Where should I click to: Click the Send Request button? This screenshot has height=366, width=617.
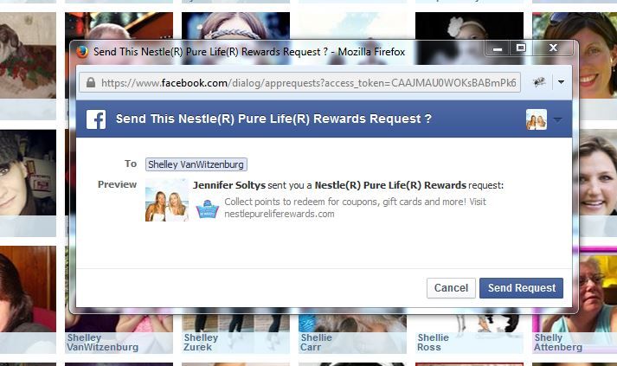(x=521, y=288)
